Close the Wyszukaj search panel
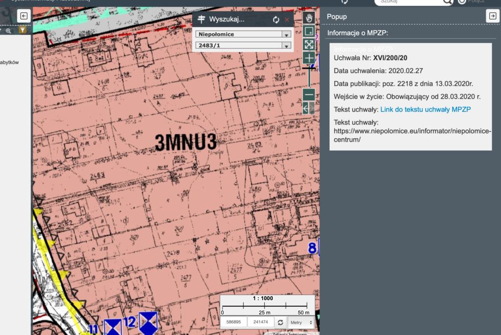Screen dimensions: 501x335 point(287,20)
